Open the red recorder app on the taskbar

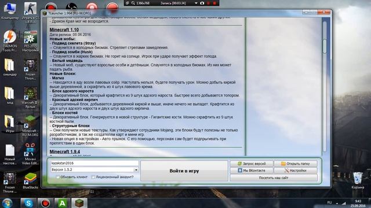pos(45,203)
